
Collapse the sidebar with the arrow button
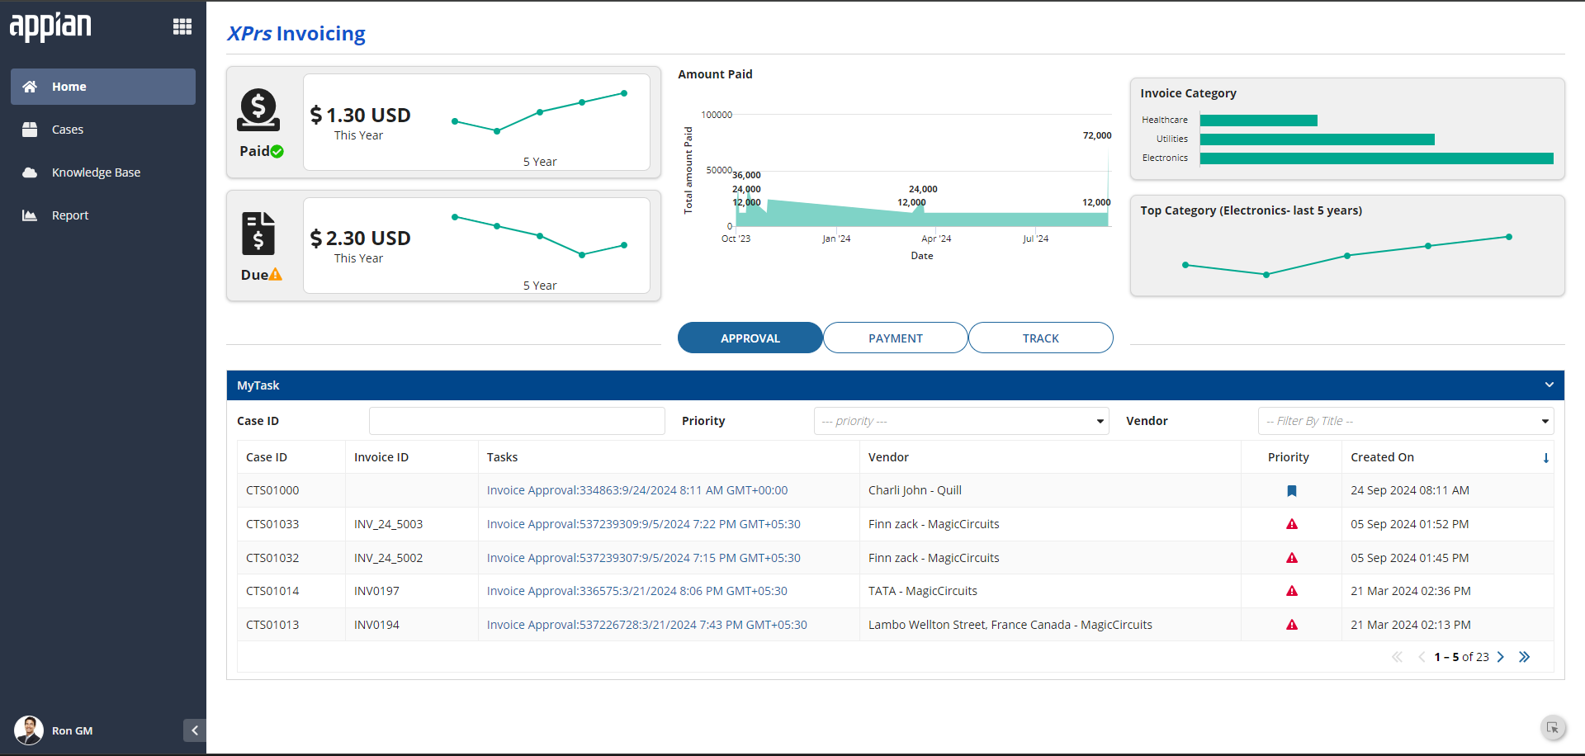point(195,730)
